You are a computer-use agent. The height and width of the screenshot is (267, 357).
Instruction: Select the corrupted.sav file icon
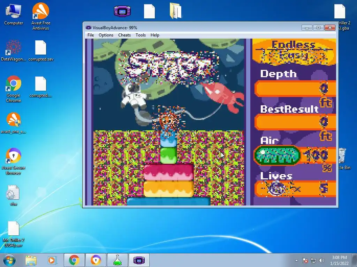[x=41, y=50]
